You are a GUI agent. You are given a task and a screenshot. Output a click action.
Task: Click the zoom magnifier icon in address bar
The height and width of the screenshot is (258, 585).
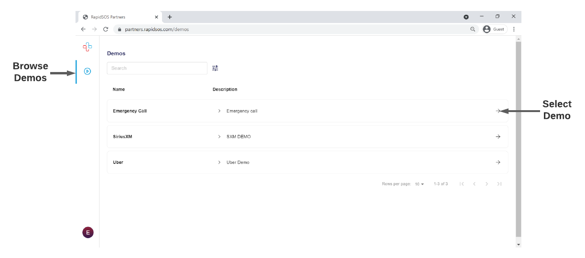473,29
